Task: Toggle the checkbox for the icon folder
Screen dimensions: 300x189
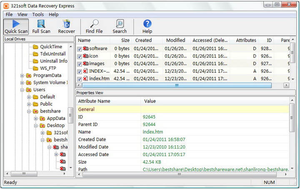Action: pos(80,56)
